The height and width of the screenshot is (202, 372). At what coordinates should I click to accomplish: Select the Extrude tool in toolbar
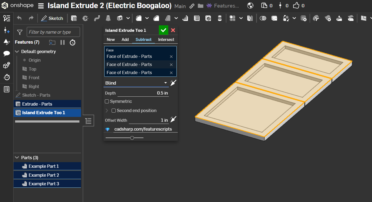(74, 18)
